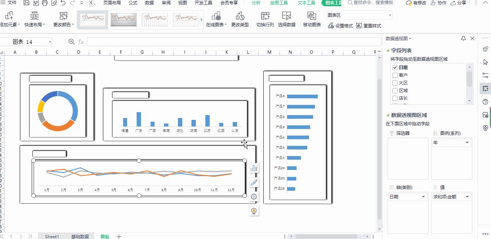Open chart elements quick button beside line chart

[x=254, y=168]
